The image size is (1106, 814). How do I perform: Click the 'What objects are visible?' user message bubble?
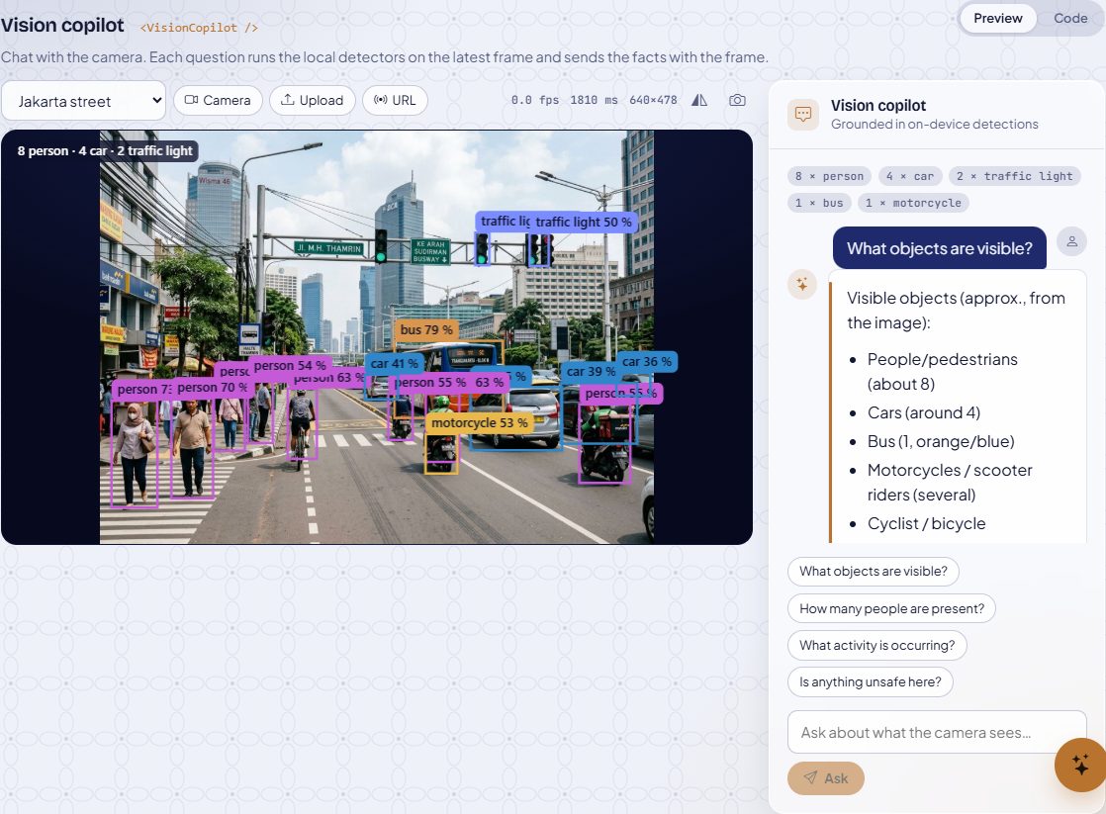click(x=939, y=248)
